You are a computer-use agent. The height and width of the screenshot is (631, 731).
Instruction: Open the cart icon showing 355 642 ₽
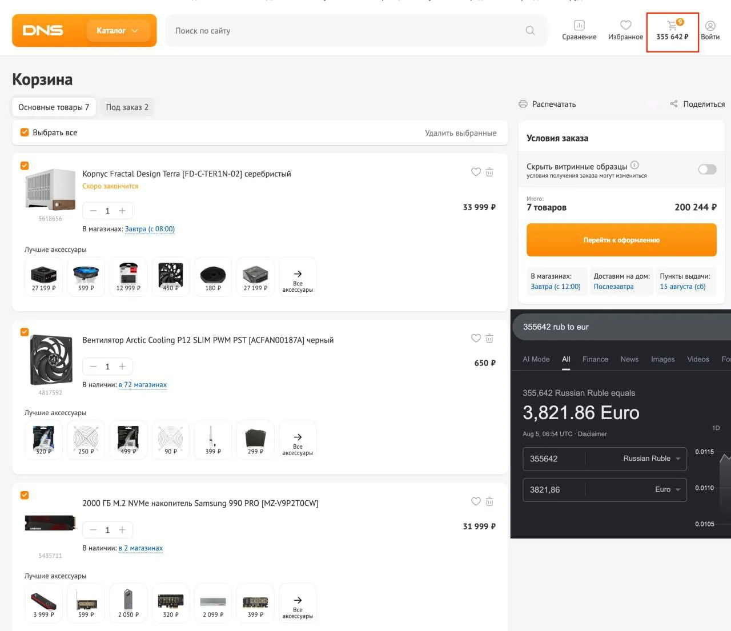click(672, 30)
